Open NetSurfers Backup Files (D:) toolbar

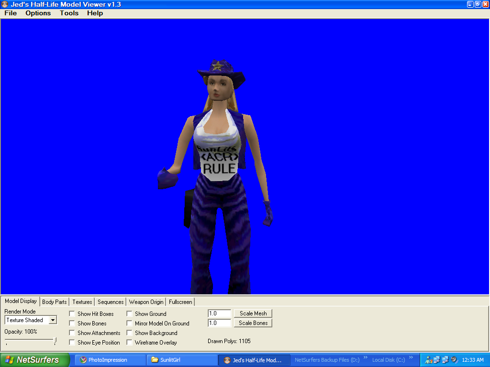[x=327, y=360]
